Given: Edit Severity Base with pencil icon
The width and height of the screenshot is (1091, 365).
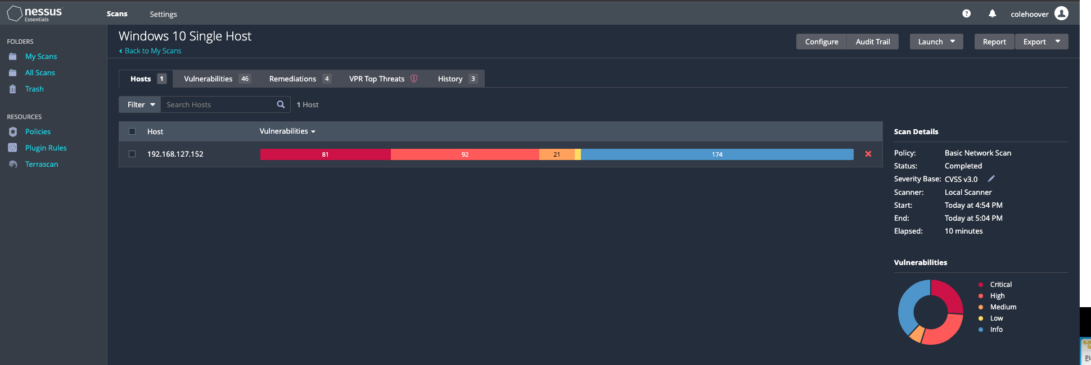Looking at the screenshot, I should point(991,179).
